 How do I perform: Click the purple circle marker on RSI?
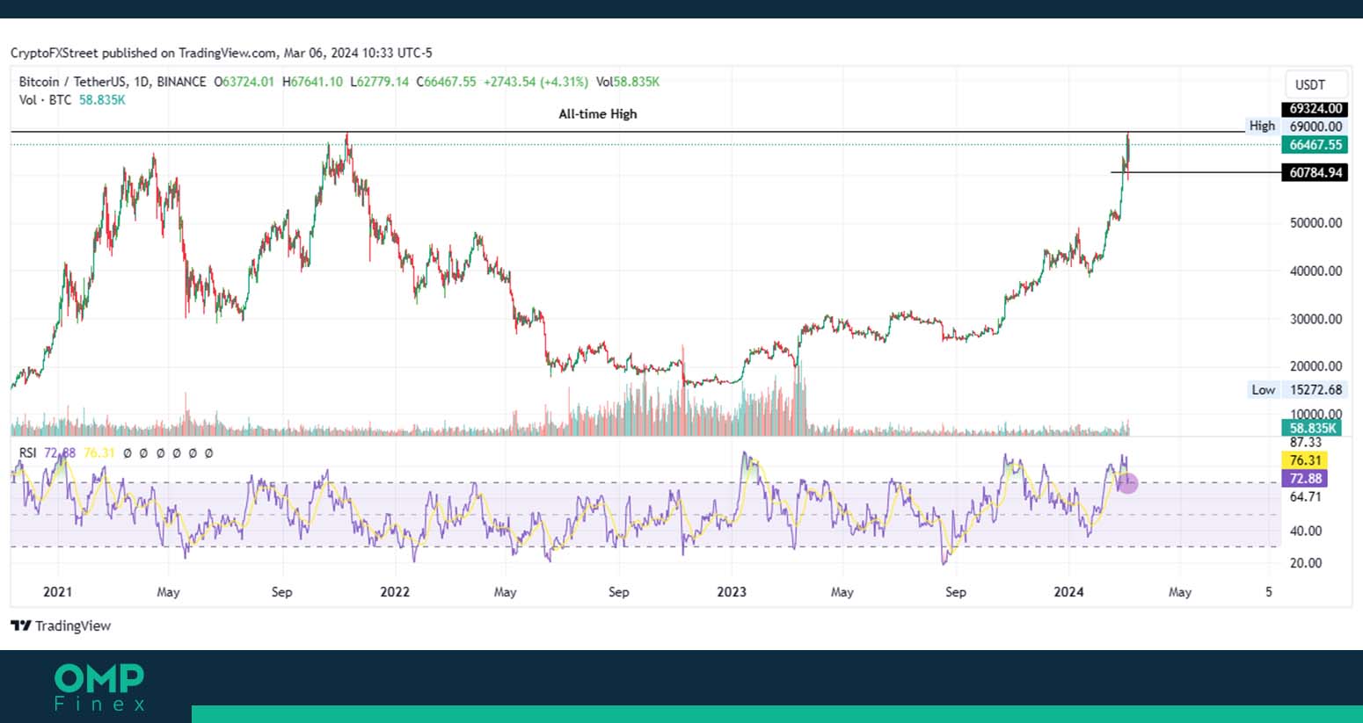point(1128,482)
